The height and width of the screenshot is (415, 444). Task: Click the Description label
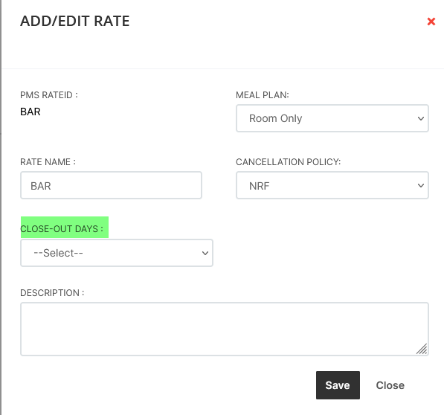(x=52, y=293)
